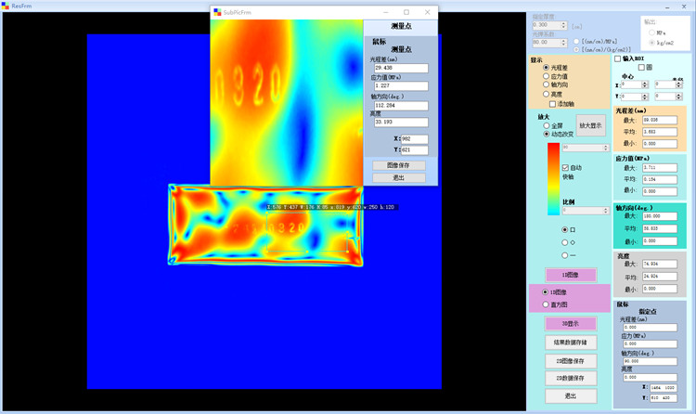Click the 图像保存 button in sub-window

[398, 165]
